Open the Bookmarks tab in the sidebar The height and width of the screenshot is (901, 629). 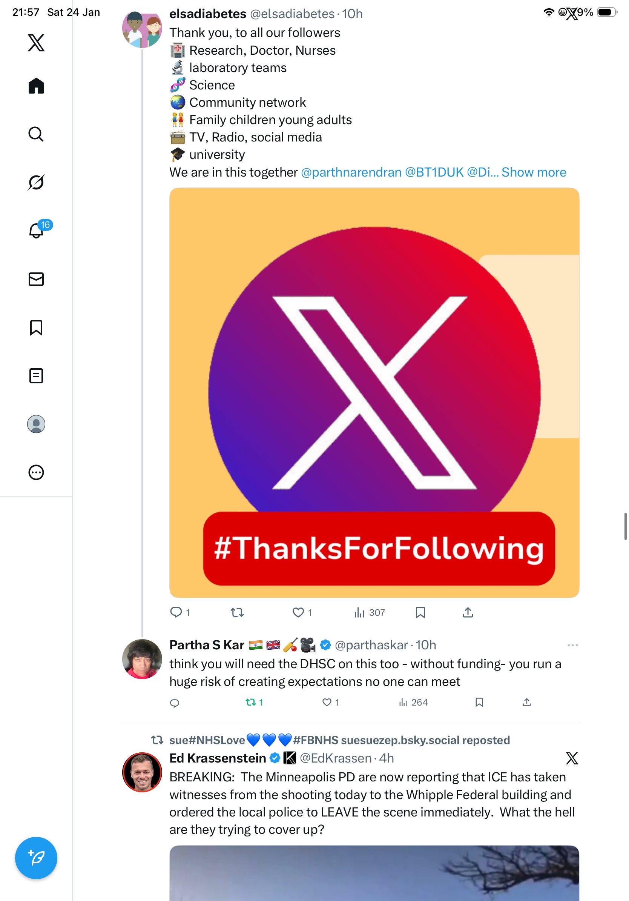pyautogui.click(x=36, y=327)
